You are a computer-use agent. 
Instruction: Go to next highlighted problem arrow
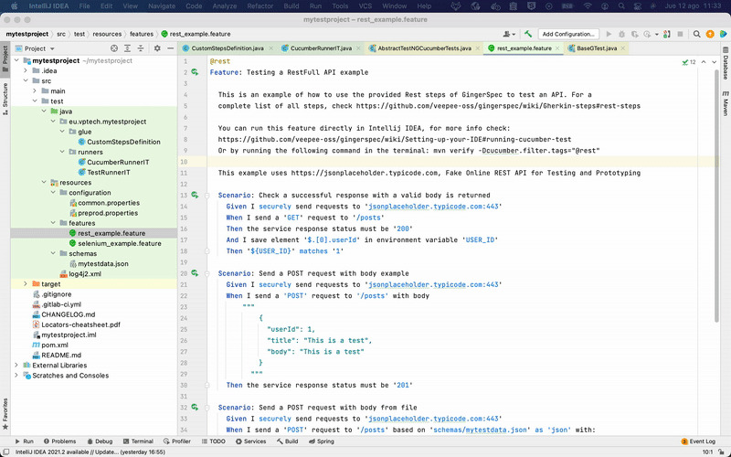pyautogui.click(x=714, y=62)
